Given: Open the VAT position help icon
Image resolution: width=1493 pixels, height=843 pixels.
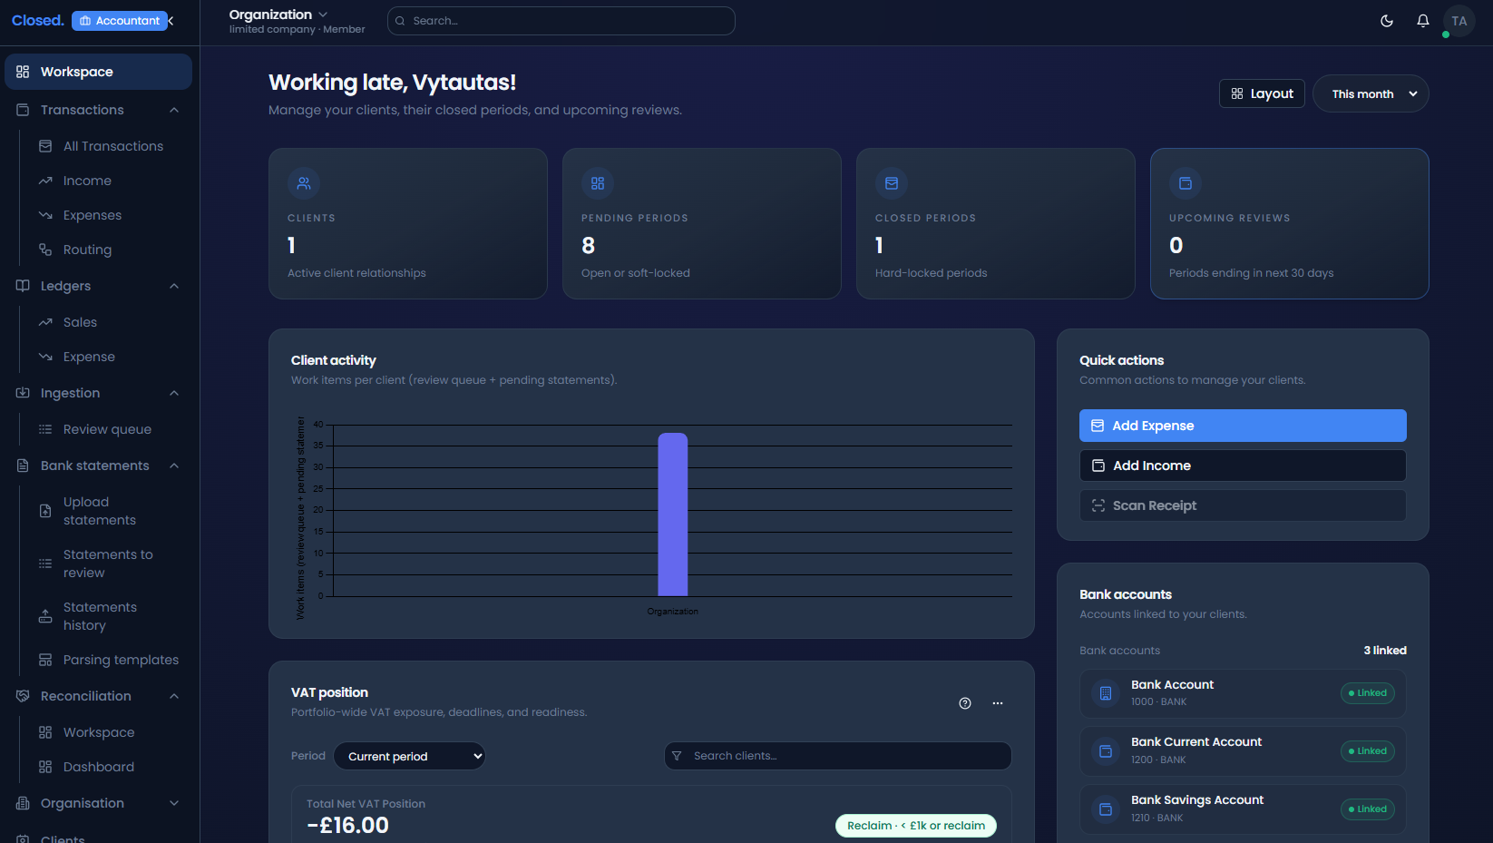Looking at the screenshot, I should click(965, 703).
